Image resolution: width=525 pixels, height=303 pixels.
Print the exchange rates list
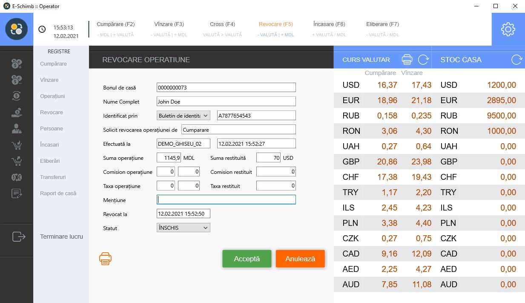pos(407,59)
